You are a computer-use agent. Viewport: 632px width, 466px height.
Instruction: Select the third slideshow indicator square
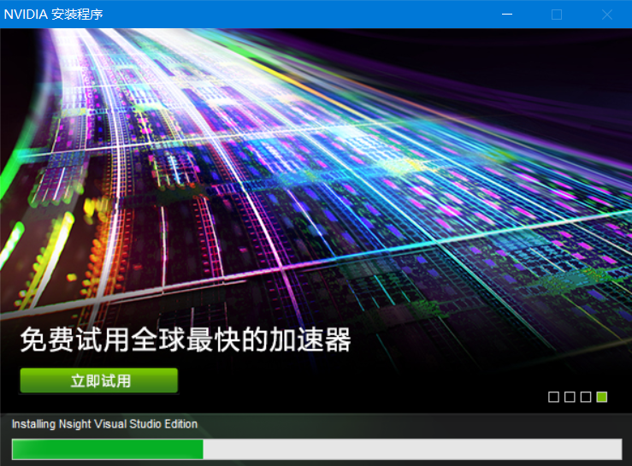(x=586, y=397)
